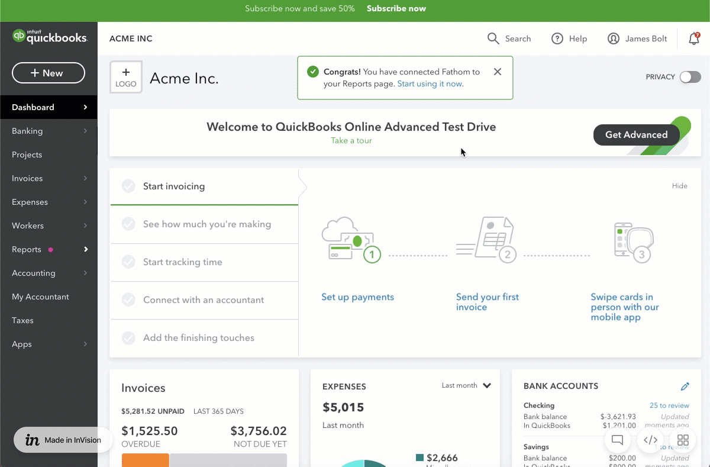The image size is (710, 467).
Task: Check the Connect with an accountant circle
Action: coord(128,300)
